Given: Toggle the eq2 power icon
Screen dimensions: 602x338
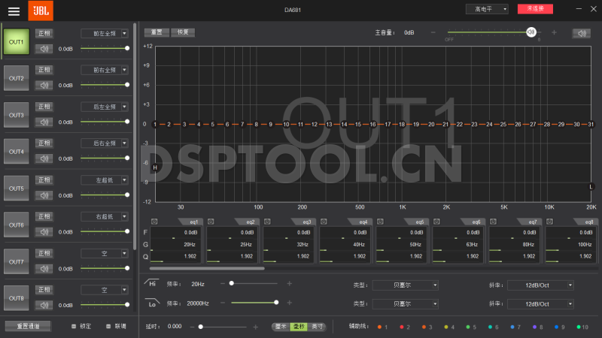Looking at the screenshot, I should click(x=211, y=222).
